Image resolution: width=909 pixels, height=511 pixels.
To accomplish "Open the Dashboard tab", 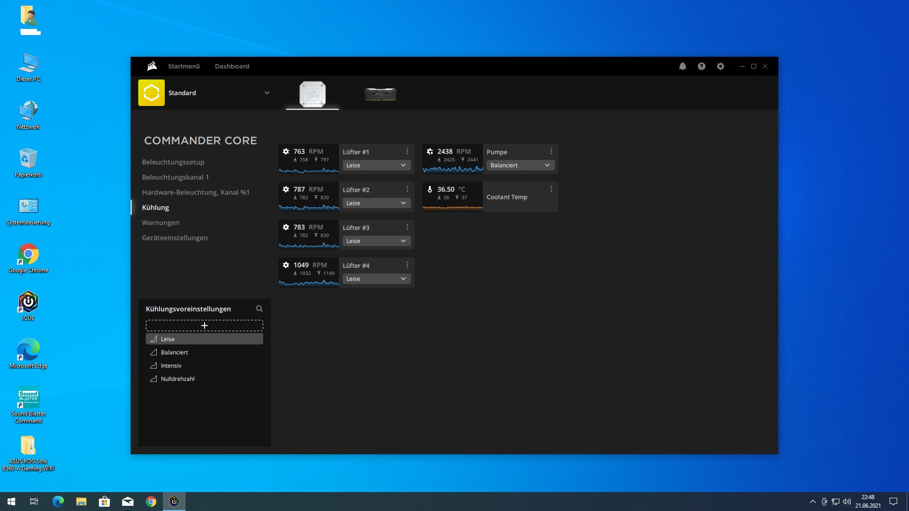I will tap(232, 66).
